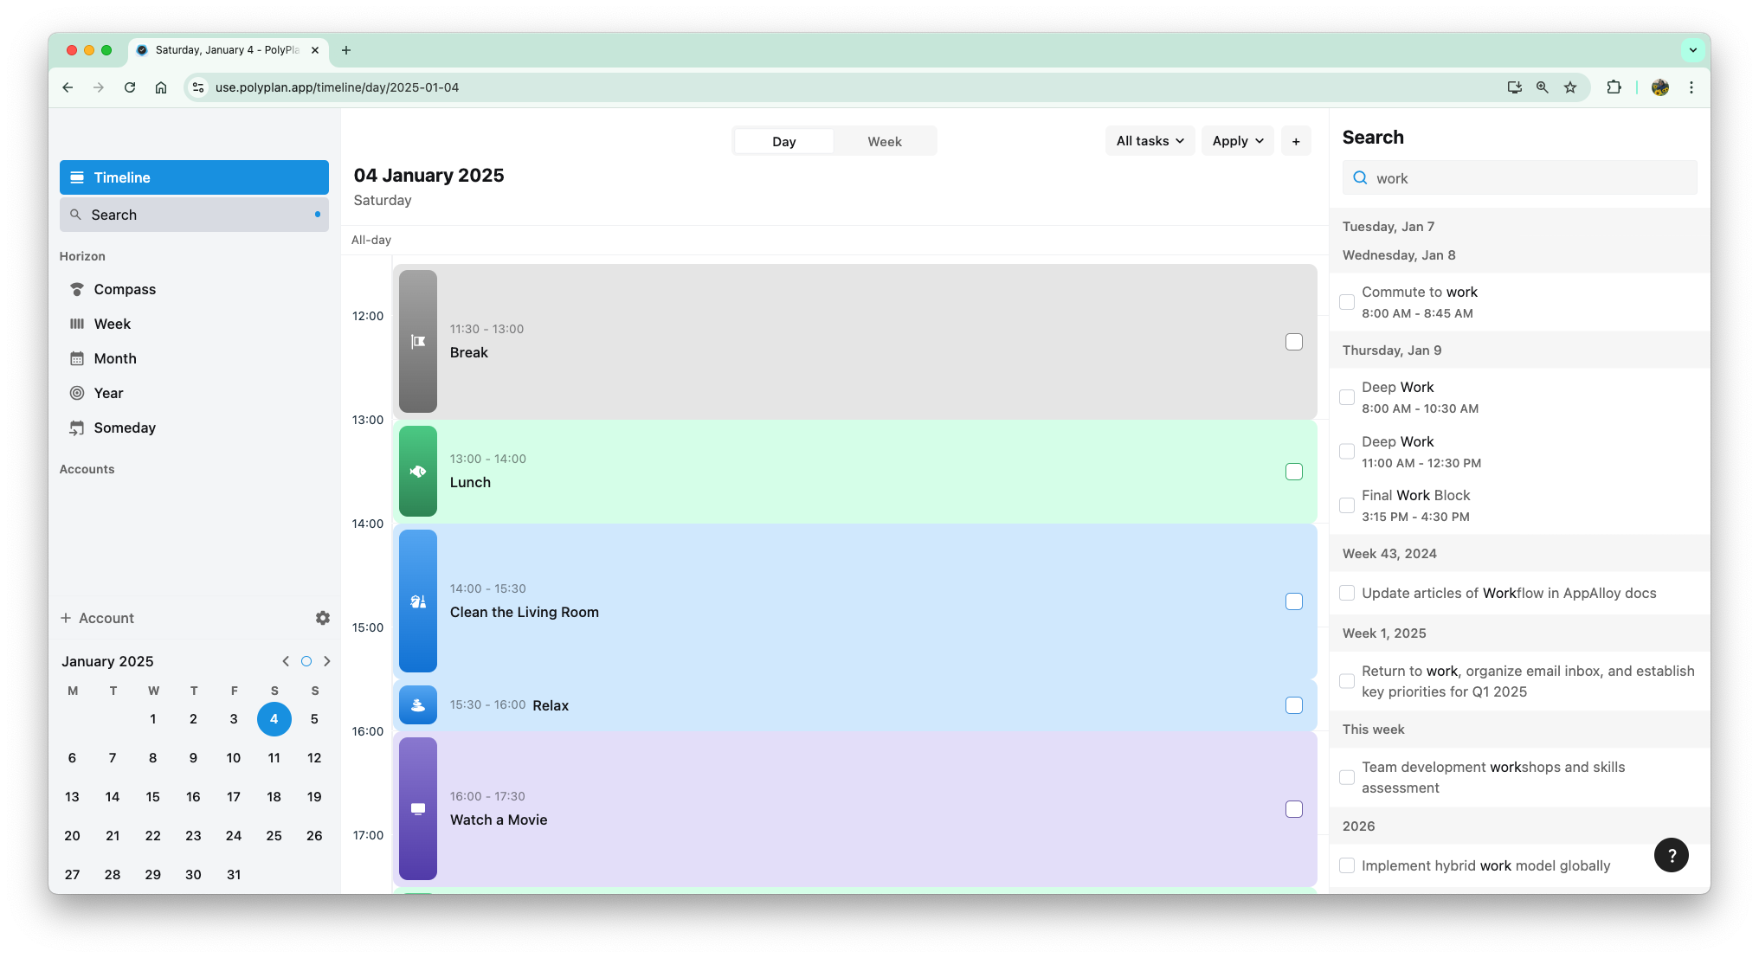
Task: Mark the Lunch task complete
Action: click(x=1293, y=472)
